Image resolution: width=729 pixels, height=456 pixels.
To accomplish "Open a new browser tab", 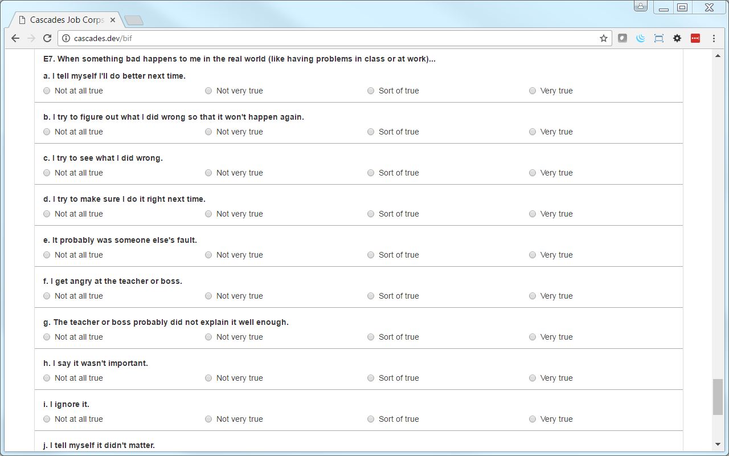I will (133, 21).
